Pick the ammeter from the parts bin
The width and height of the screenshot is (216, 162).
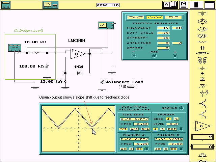coord(202,147)
